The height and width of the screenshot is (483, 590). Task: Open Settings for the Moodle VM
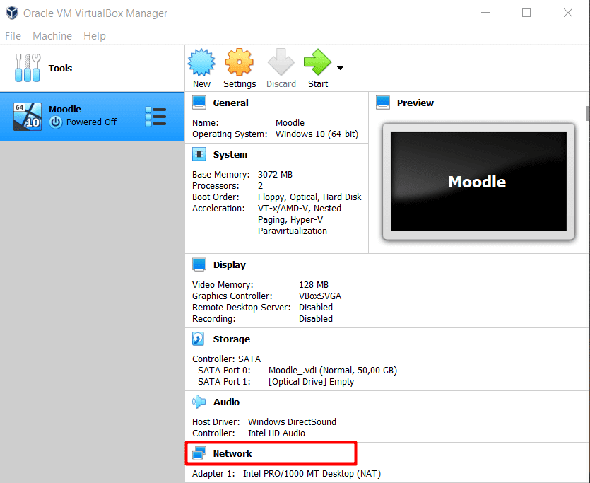pos(239,62)
